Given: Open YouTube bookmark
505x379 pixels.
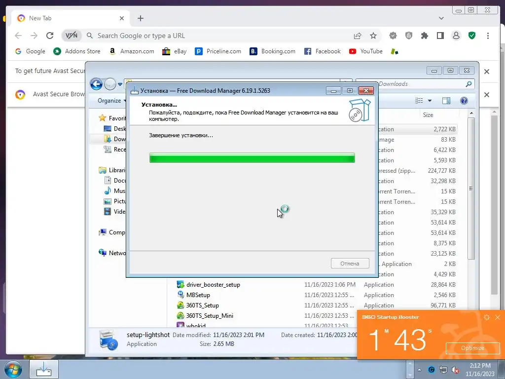Looking at the screenshot, I should 366,51.
